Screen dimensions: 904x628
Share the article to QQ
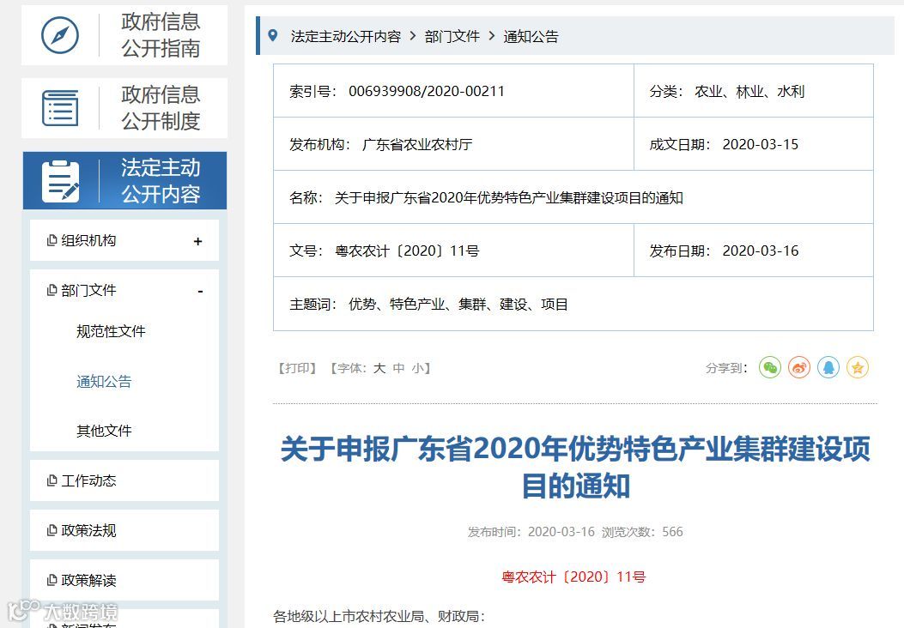coord(828,367)
